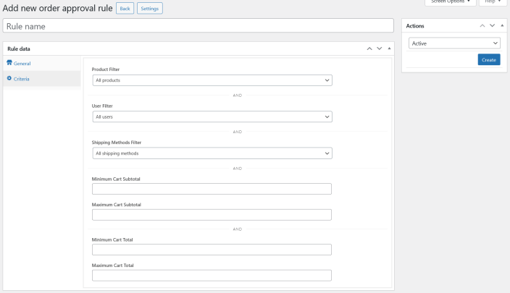
Task: Open the Product Filter dropdown
Action: click(212, 80)
